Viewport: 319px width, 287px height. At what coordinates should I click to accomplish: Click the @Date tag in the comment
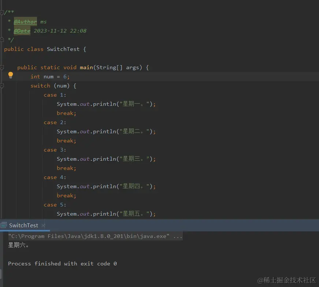pyautogui.click(x=22, y=31)
